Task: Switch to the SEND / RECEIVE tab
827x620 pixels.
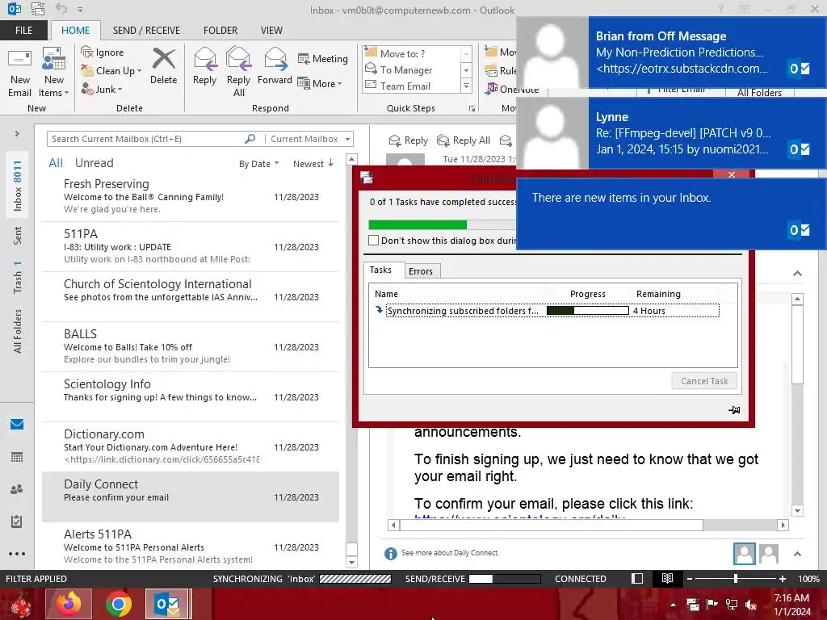Action: click(x=146, y=30)
